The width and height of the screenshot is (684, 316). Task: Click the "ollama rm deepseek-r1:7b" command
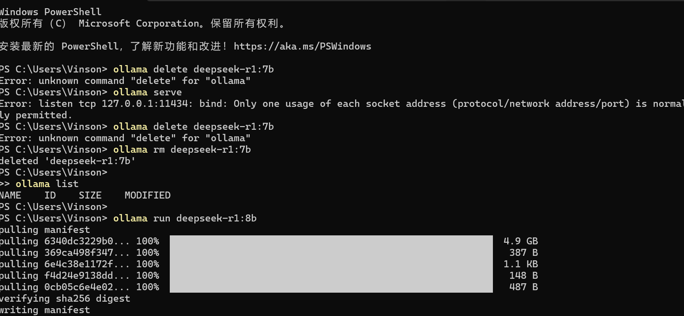[182, 149]
